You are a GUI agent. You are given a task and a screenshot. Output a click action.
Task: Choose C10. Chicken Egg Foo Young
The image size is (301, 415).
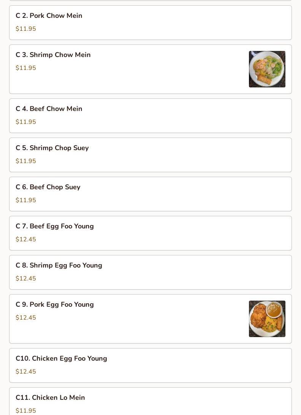click(150, 366)
